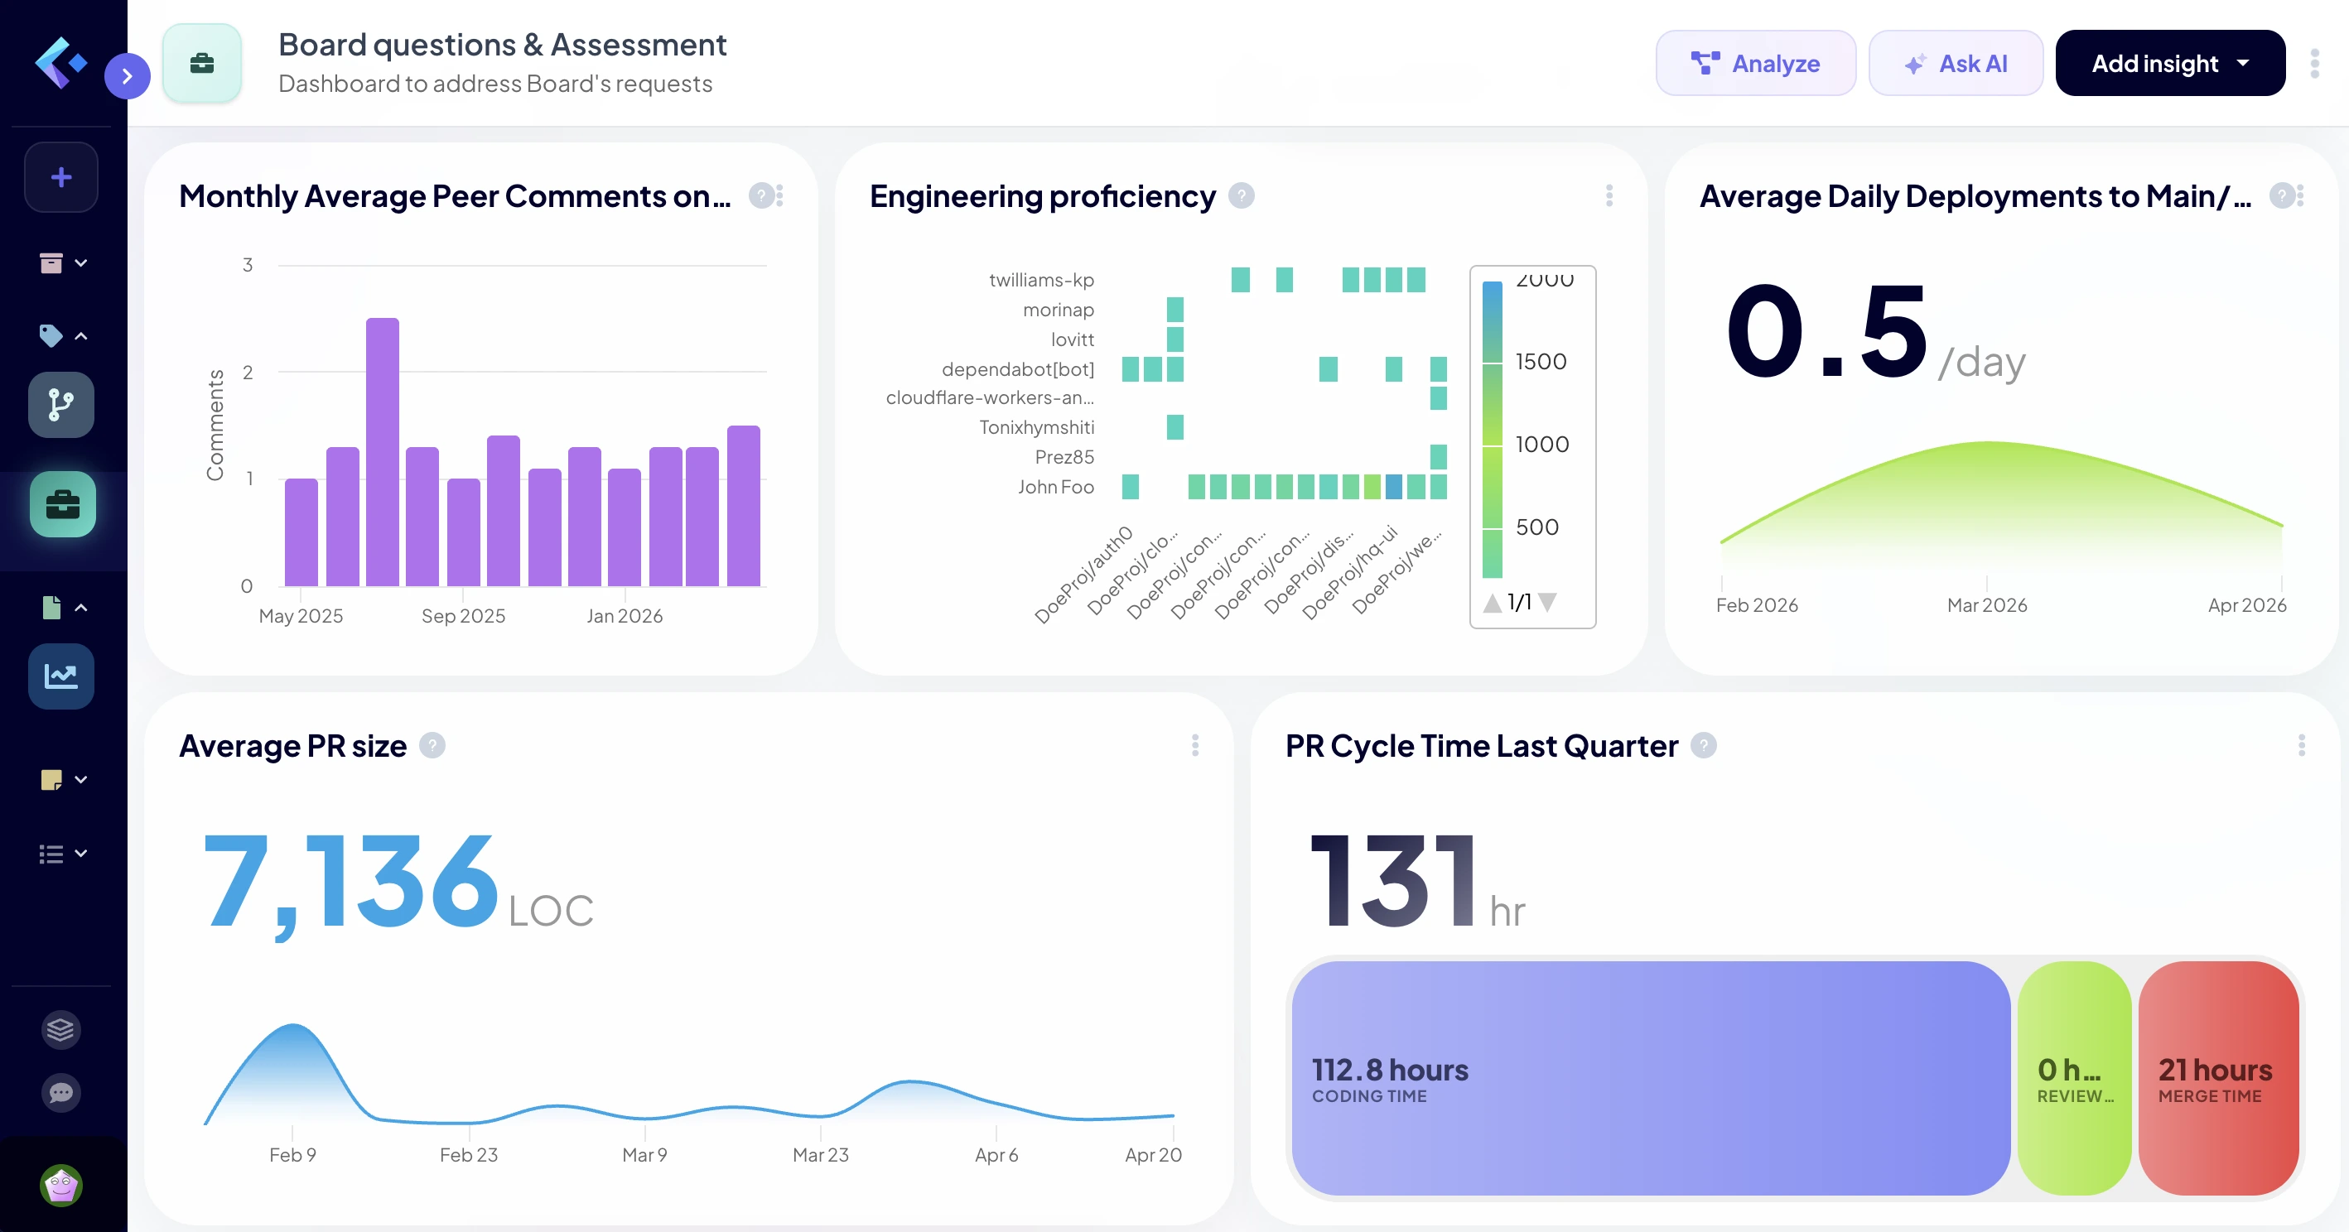Click the morinap heatmap row label
Image resolution: width=2349 pixels, height=1232 pixels.
click(1058, 310)
